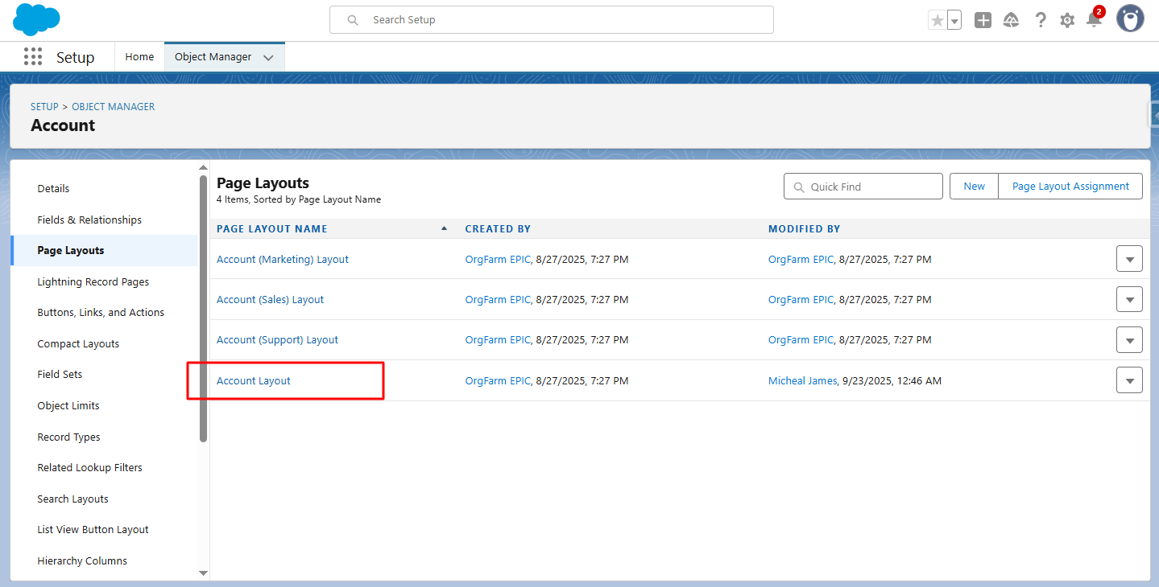Viewport: 1159px width, 587px height.
Task: Expand actions menu for Account Layout row
Action: click(x=1129, y=380)
